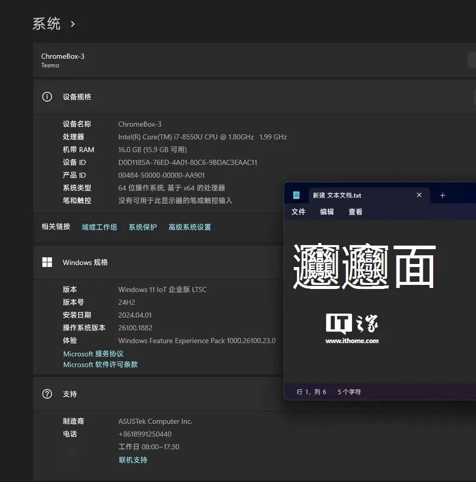
Task: Select the manufacturer value ASUSTek Computer Inc.
Action: click(155, 421)
